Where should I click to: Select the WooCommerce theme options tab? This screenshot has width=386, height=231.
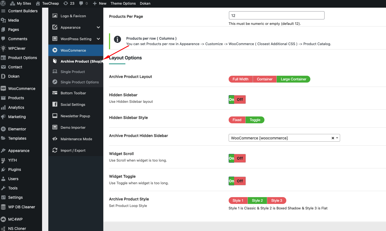pyautogui.click(x=76, y=50)
